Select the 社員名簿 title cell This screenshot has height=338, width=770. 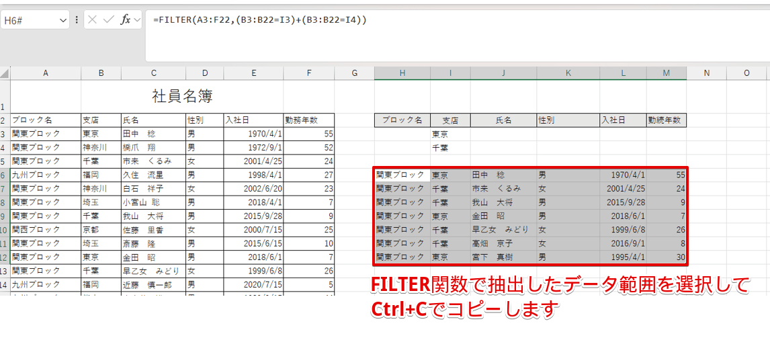[172, 96]
